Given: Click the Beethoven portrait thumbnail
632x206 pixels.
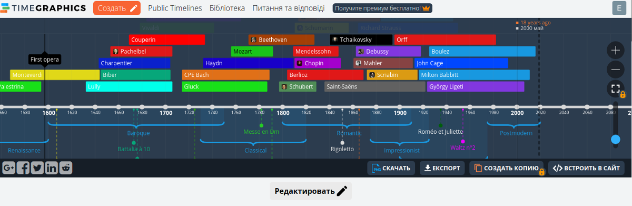Looking at the screenshot, I should point(253,40).
